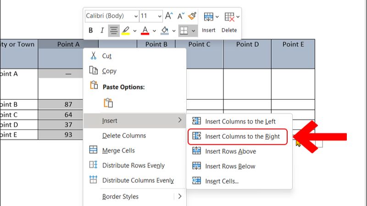Viewport: 367px width, 206px height.
Task: Expand the Border Styles submenu arrow
Action: click(179, 196)
